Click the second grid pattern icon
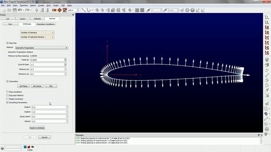The width and height of the screenshot is (271, 152). (x=142, y=10)
